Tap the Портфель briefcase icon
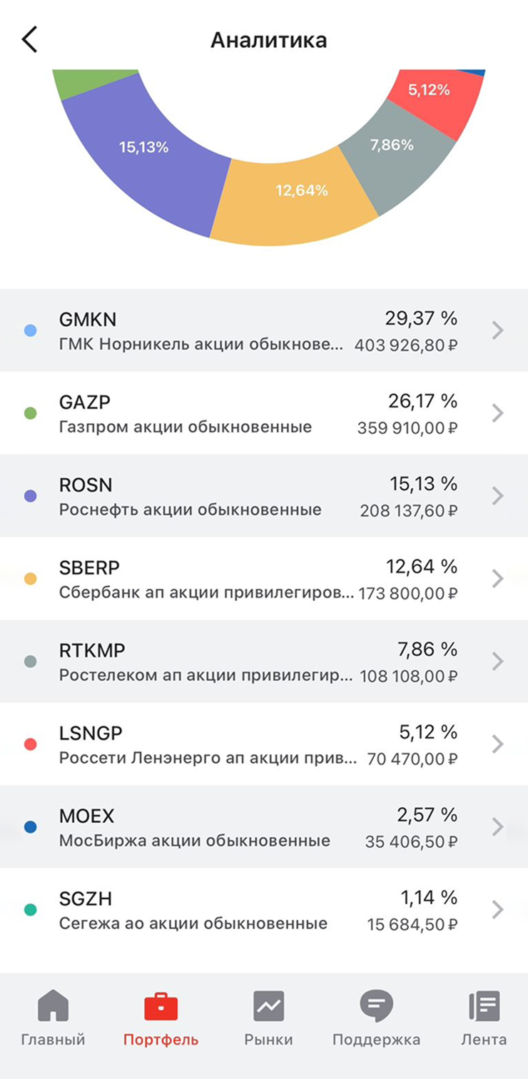This screenshot has width=528, height=1079. pos(161,1006)
